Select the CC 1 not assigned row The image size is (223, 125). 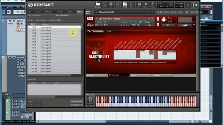point(54,30)
